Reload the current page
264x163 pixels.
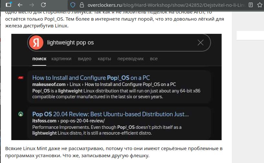(x=43, y=5)
